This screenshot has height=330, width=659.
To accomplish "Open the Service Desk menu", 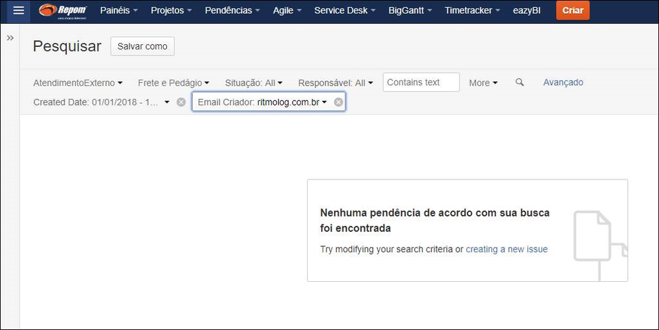I will 345,11.
